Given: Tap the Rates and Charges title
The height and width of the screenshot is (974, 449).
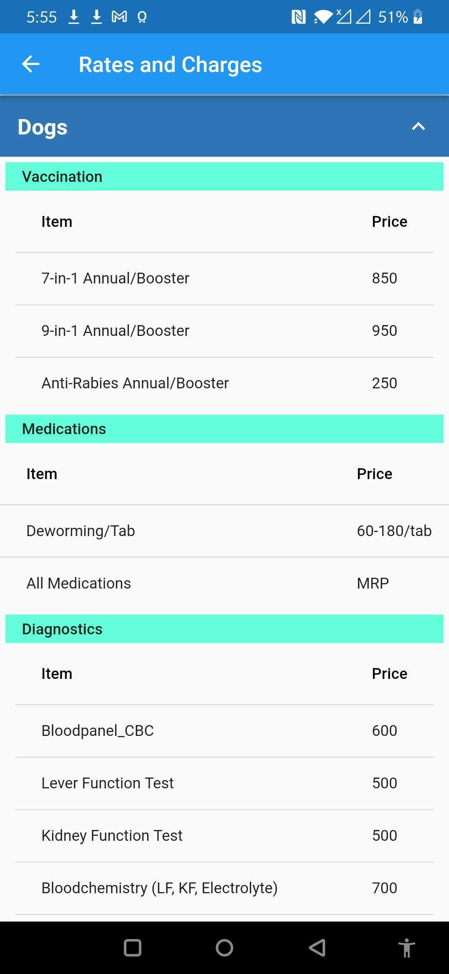Looking at the screenshot, I should 170,65.
